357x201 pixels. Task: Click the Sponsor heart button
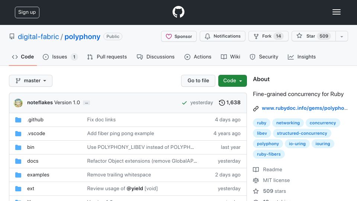[x=179, y=36]
